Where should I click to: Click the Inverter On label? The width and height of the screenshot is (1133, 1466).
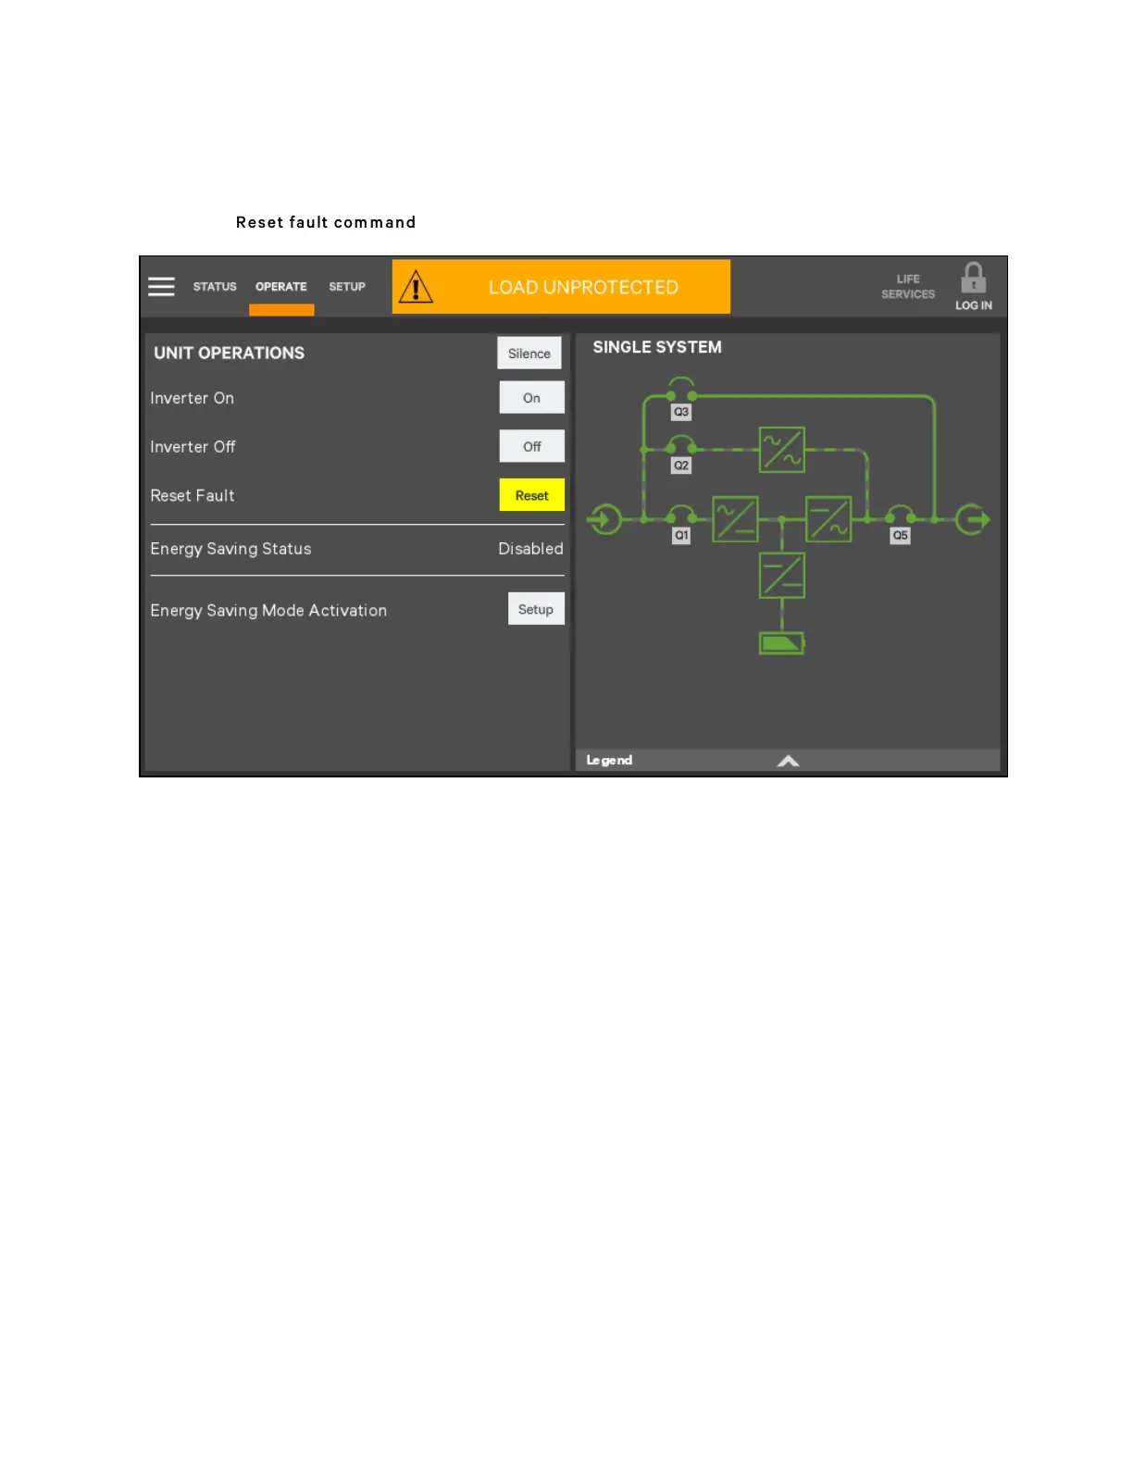193,398
